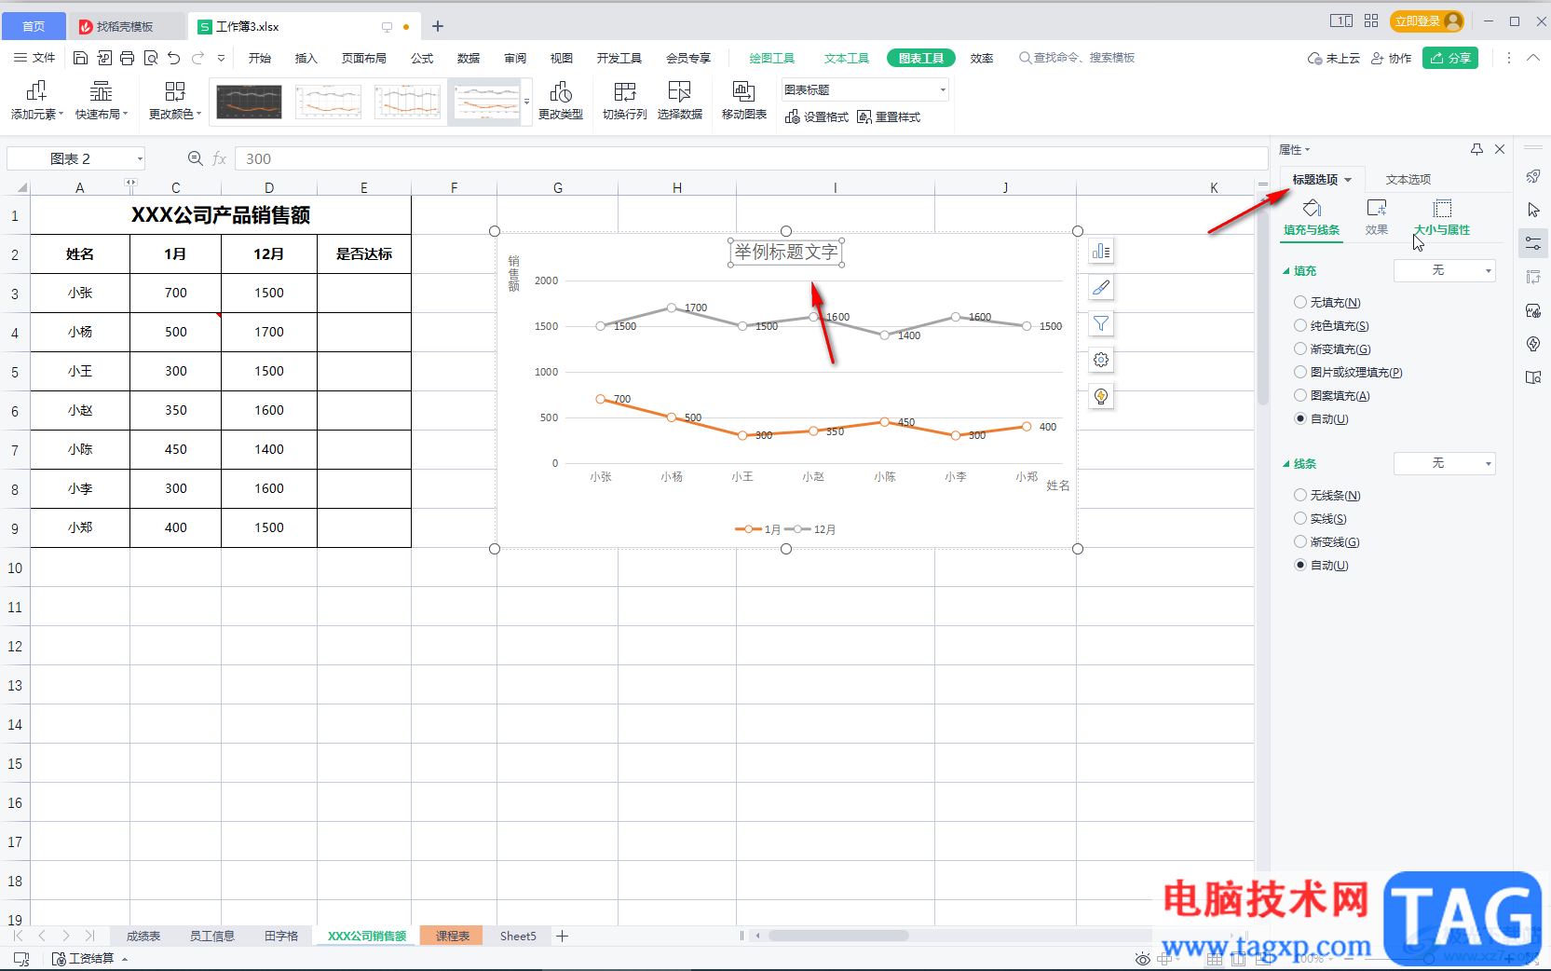This screenshot has height=971, width=1551.
Task: Open 选择数据 (Select Data) tool
Action: click(680, 101)
